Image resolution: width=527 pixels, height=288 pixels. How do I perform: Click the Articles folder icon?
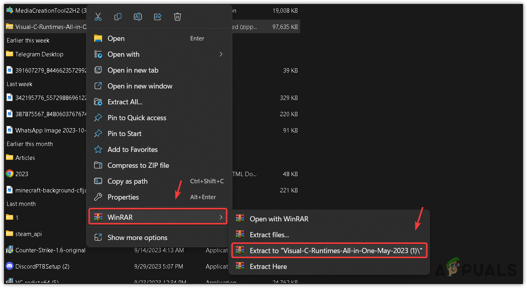pyautogui.click(x=10, y=157)
